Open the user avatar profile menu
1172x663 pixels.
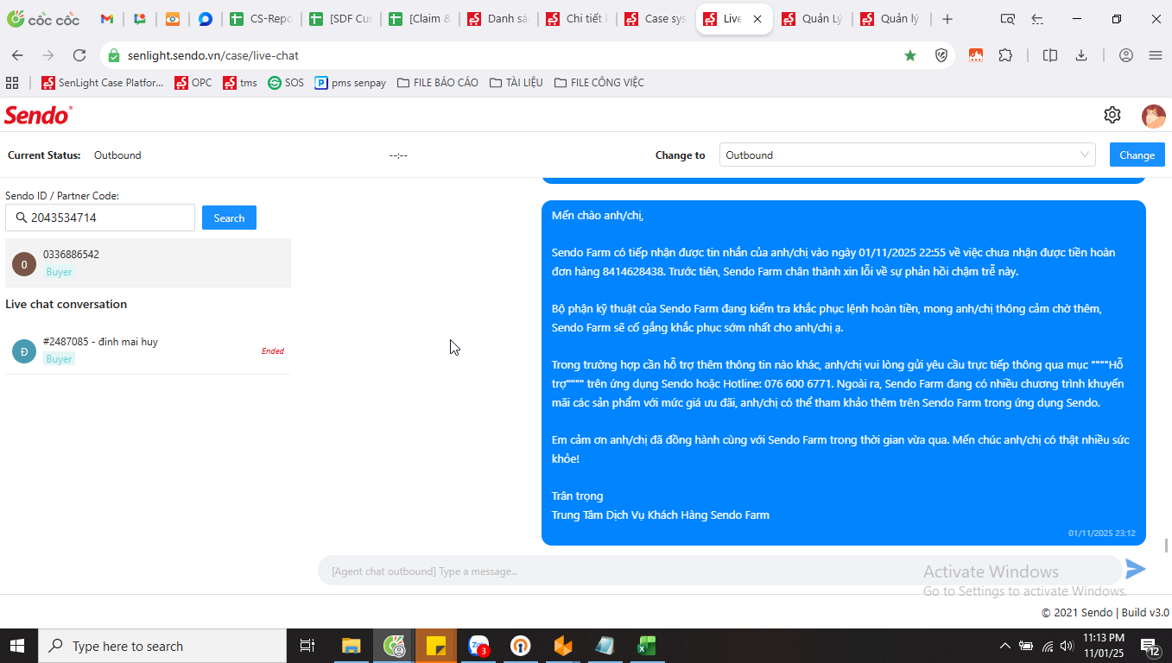click(x=1153, y=115)
